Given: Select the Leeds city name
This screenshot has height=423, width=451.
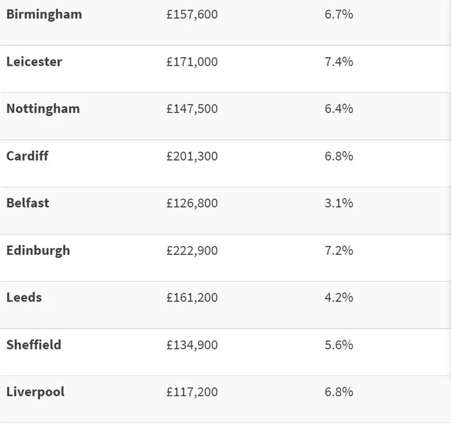Looking at the screenshot, I should [x=24, y=297].
